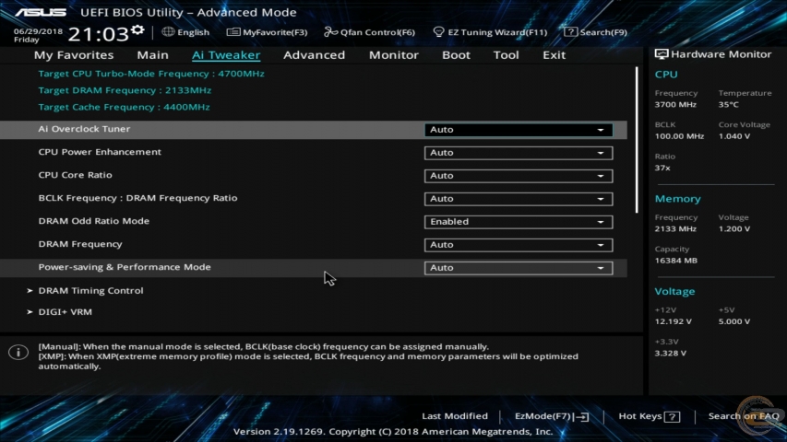
Task: Click the memory capacity 16384 MB value
Action: tap(675, 261)
